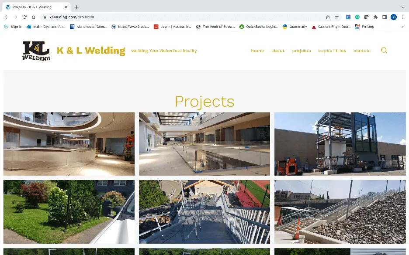Go to the about menu item
Image resolution: width=409 pixels, height=255 pixels.
pyautogui.click(x=278, y=51)
